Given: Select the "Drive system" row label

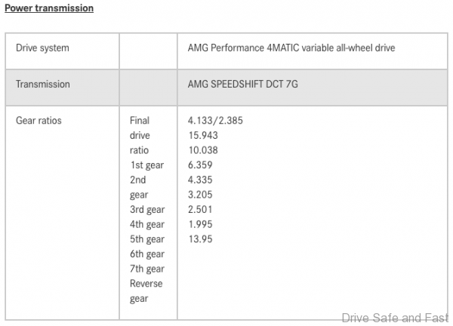Looking at the screenshot, I should point(42,48).
